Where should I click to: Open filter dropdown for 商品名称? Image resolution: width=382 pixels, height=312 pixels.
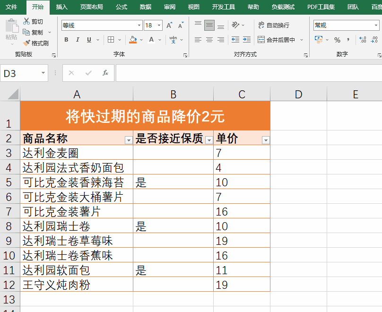129,140
